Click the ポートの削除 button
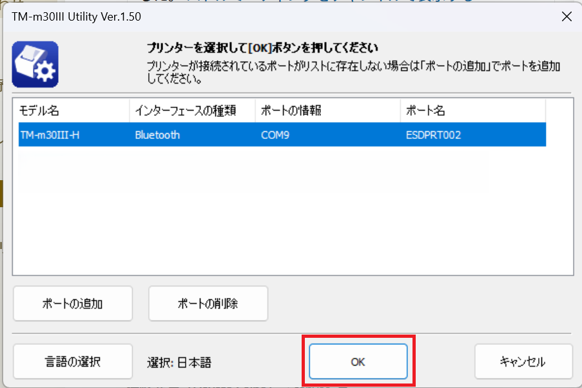Image resolution: width=582 pixels, height=388 pixels. point(208,304)
